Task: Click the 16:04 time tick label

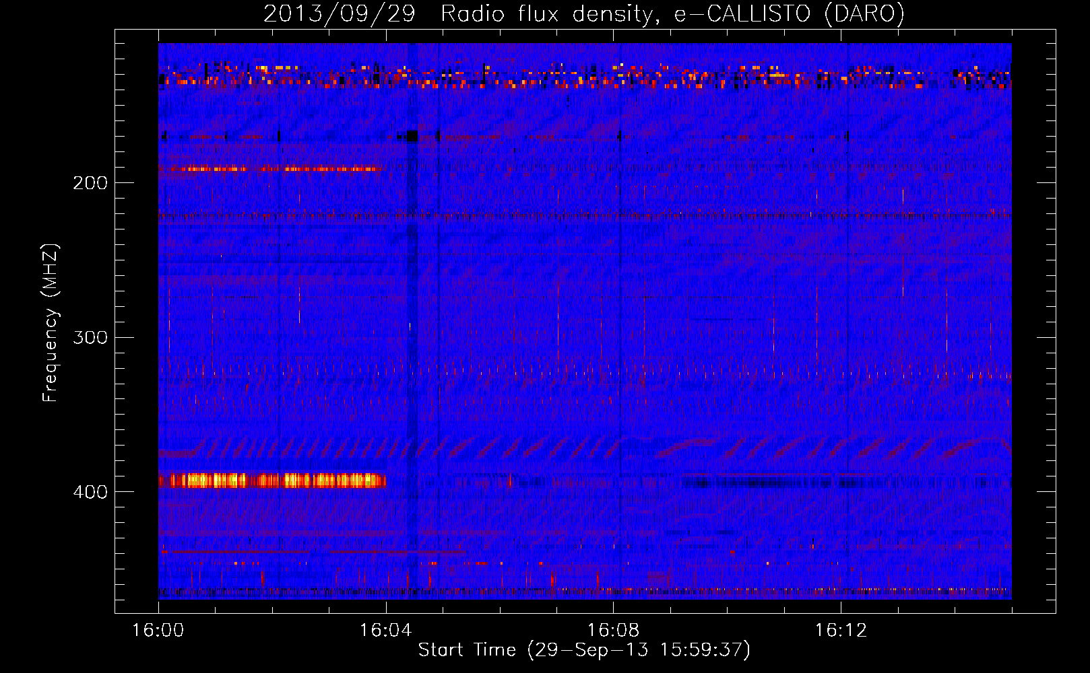Action: [386, 630]
